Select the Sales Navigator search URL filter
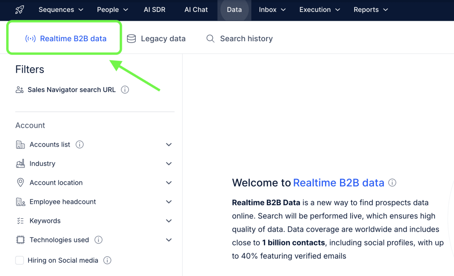Image resolution: width=454 pixels, height=276 pixels. [x=71, y=90]
